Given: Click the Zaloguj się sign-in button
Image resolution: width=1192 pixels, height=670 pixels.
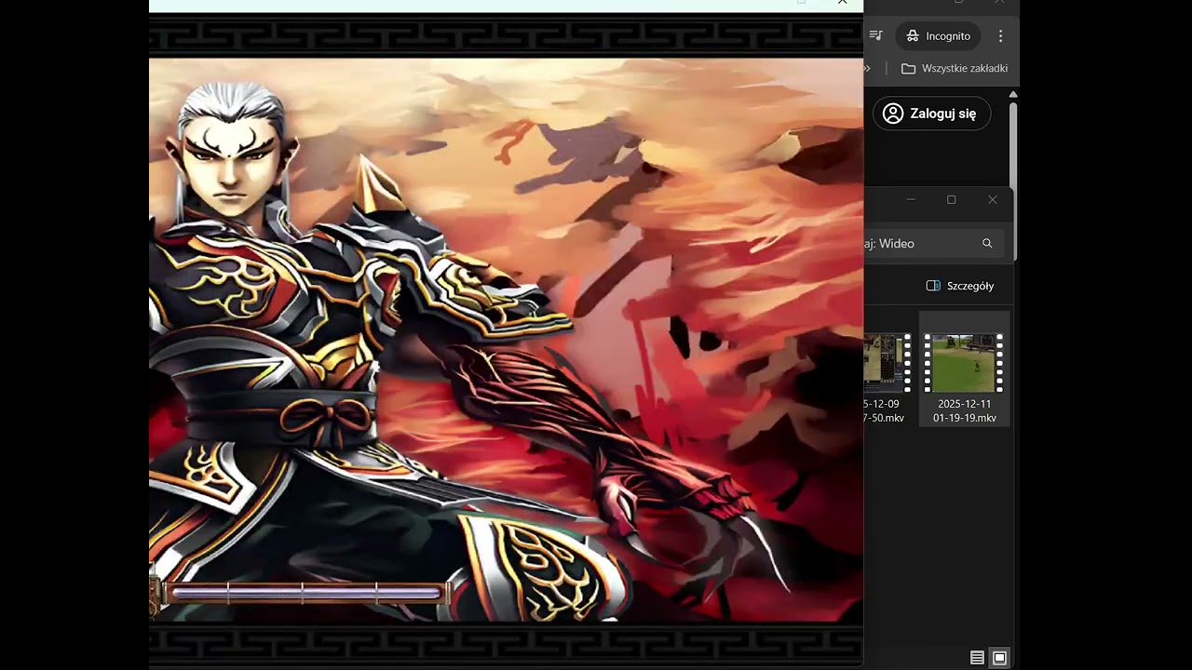Looking at the screenshot, I should (x=931, y=114).
